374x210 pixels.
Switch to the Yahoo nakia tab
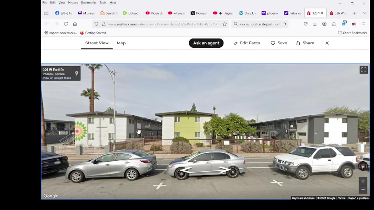pos(292,13)
